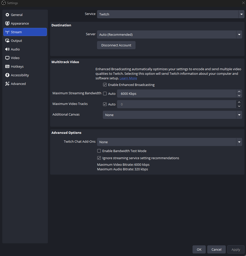Screen dimensions: 246x256
Task: Open the Additional Canvas dropdown
Action: 172,115
